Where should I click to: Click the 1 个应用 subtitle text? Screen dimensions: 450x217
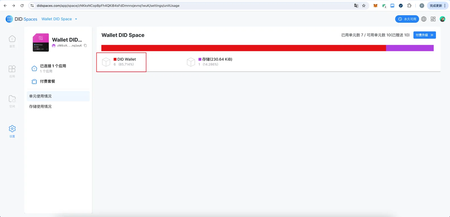coord(46,71)
